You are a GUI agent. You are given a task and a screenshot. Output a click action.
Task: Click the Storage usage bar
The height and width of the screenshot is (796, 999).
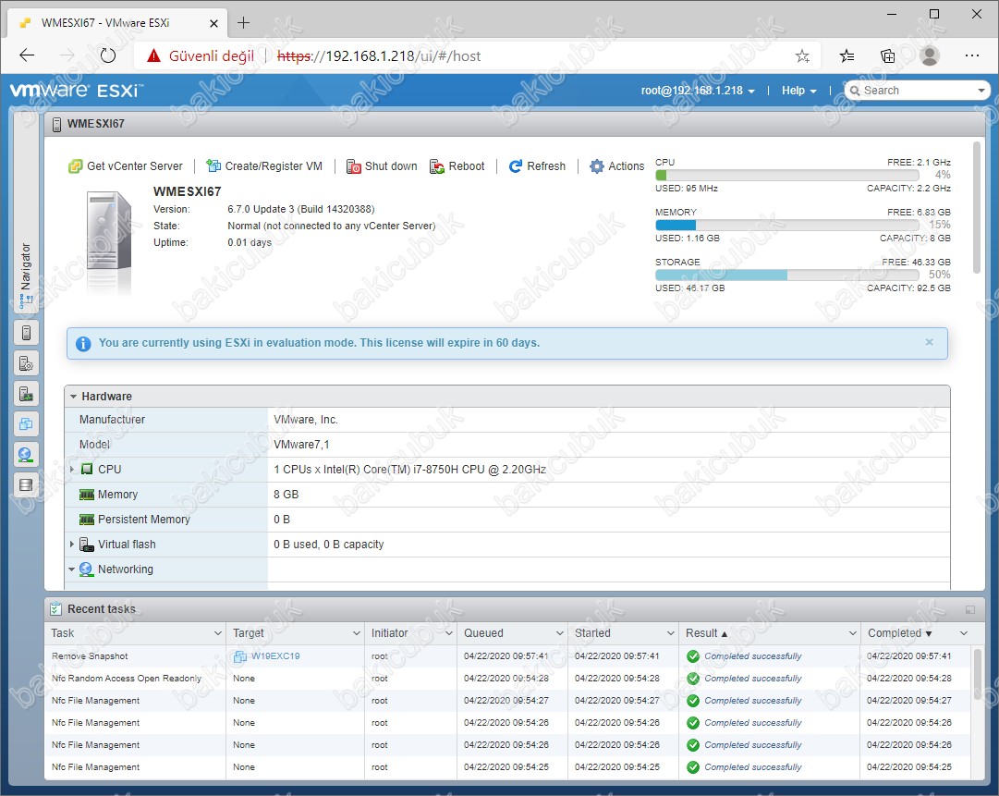pos(786,275)
